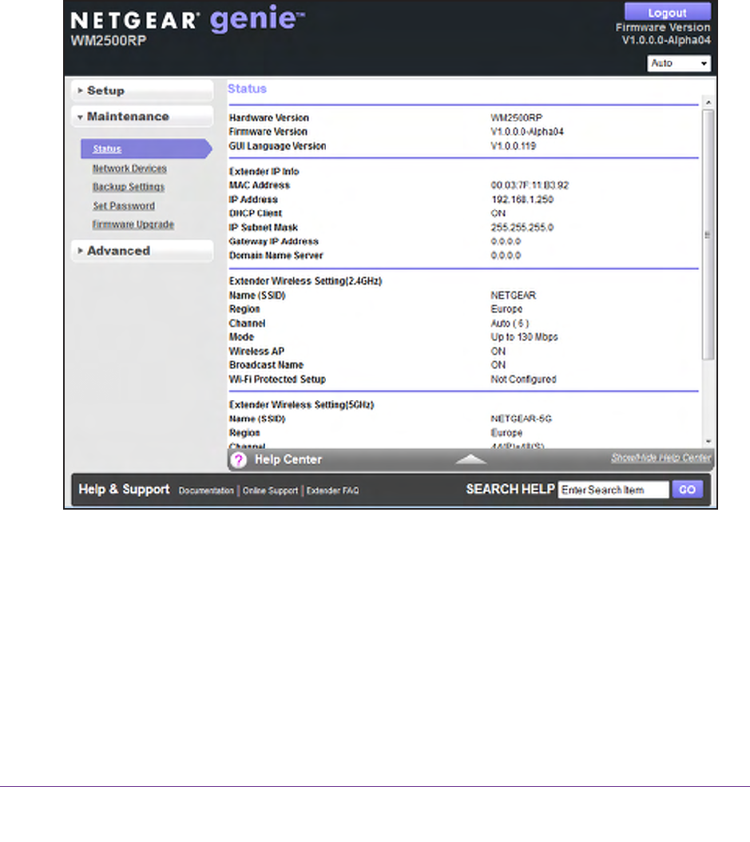Click the DHCP Client label
Screen dimensions: 750x842
pos(256,213)
